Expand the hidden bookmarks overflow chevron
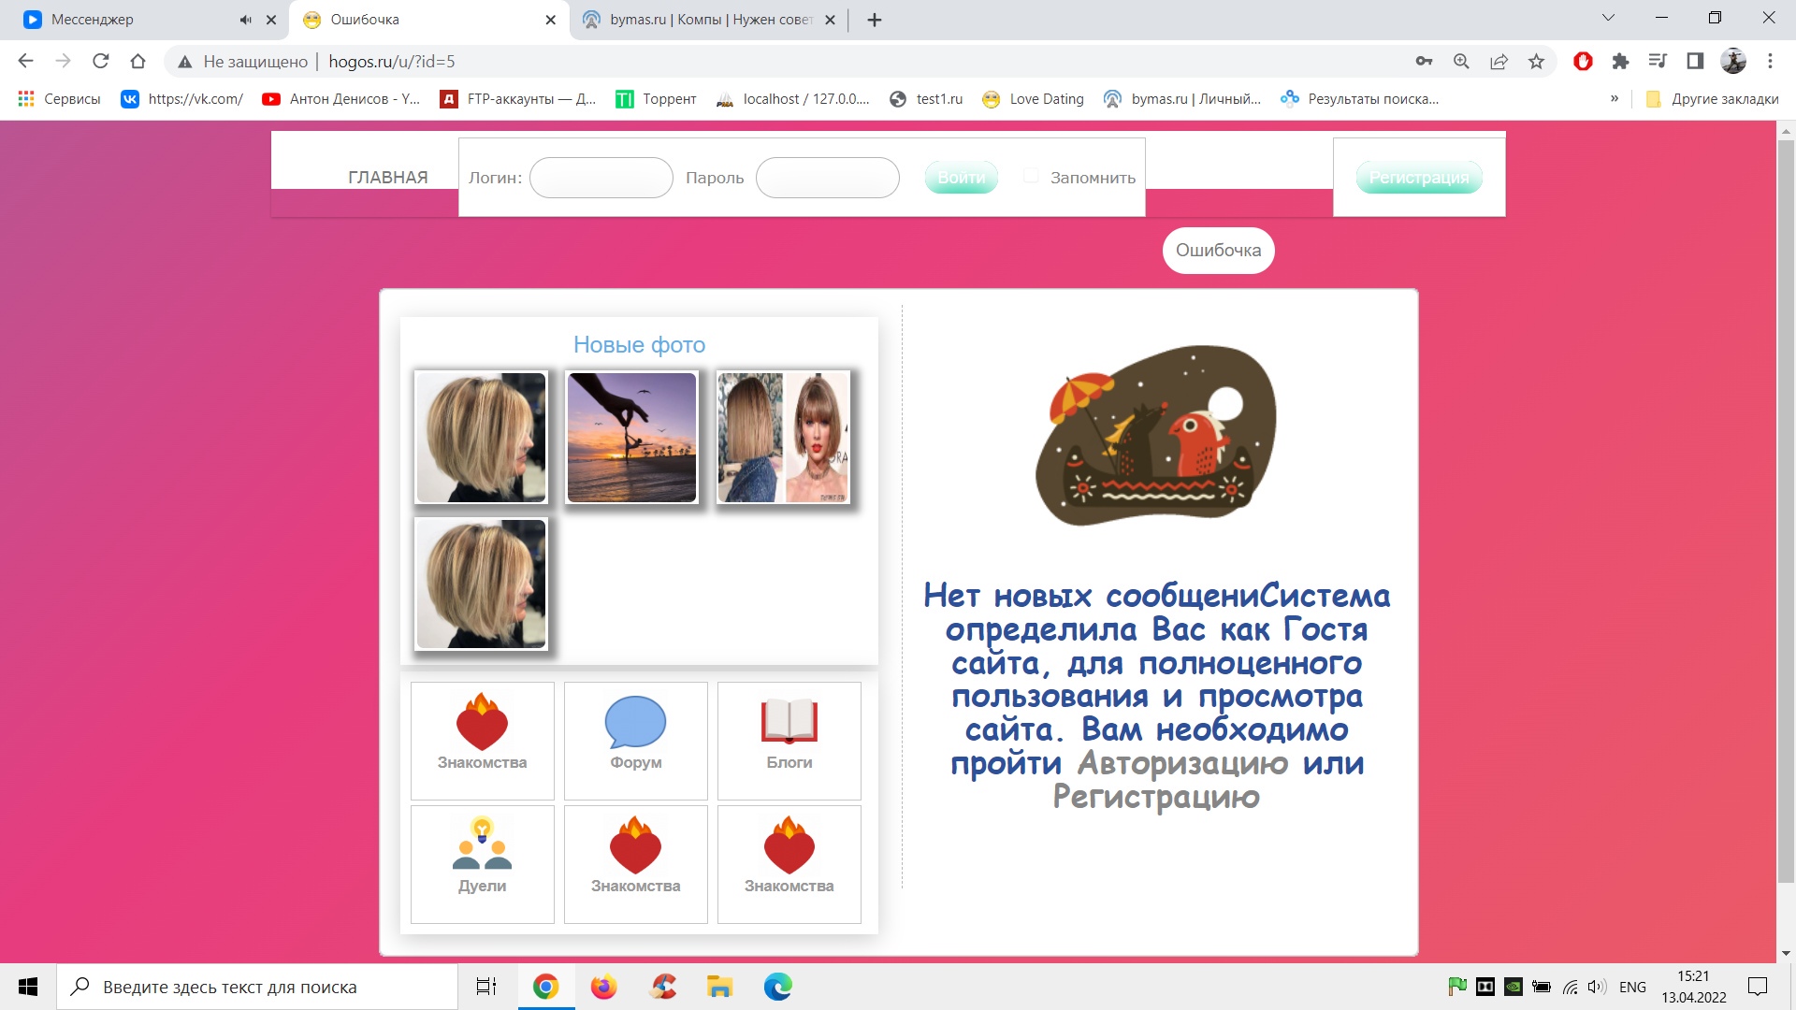This screenshot has width=1796, height=1010. (1614, 98)
